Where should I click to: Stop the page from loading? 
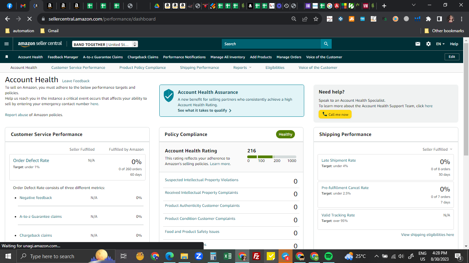coord(30,19)
